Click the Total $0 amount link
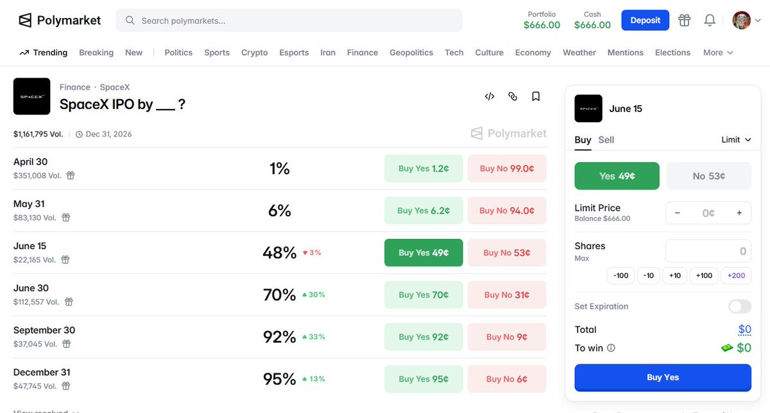 pos(744,330)
